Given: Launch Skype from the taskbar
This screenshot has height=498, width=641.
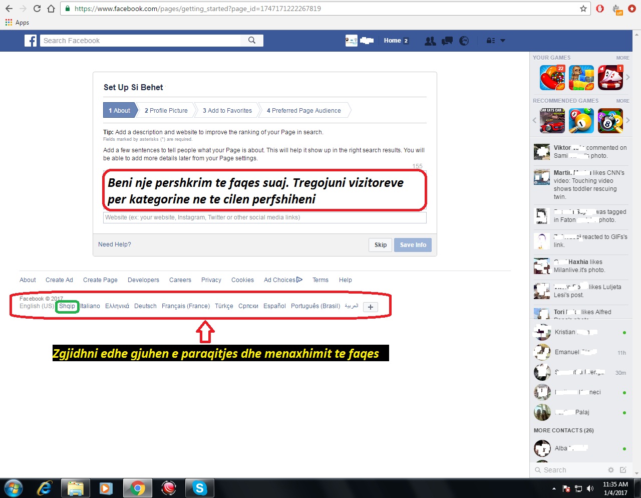Looking at the screenshot, I should click(199, 488).
